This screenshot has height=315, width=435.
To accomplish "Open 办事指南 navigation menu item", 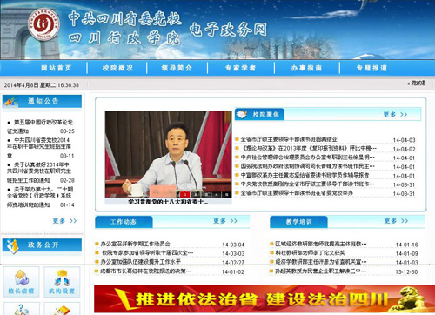I will click(306, 68).
